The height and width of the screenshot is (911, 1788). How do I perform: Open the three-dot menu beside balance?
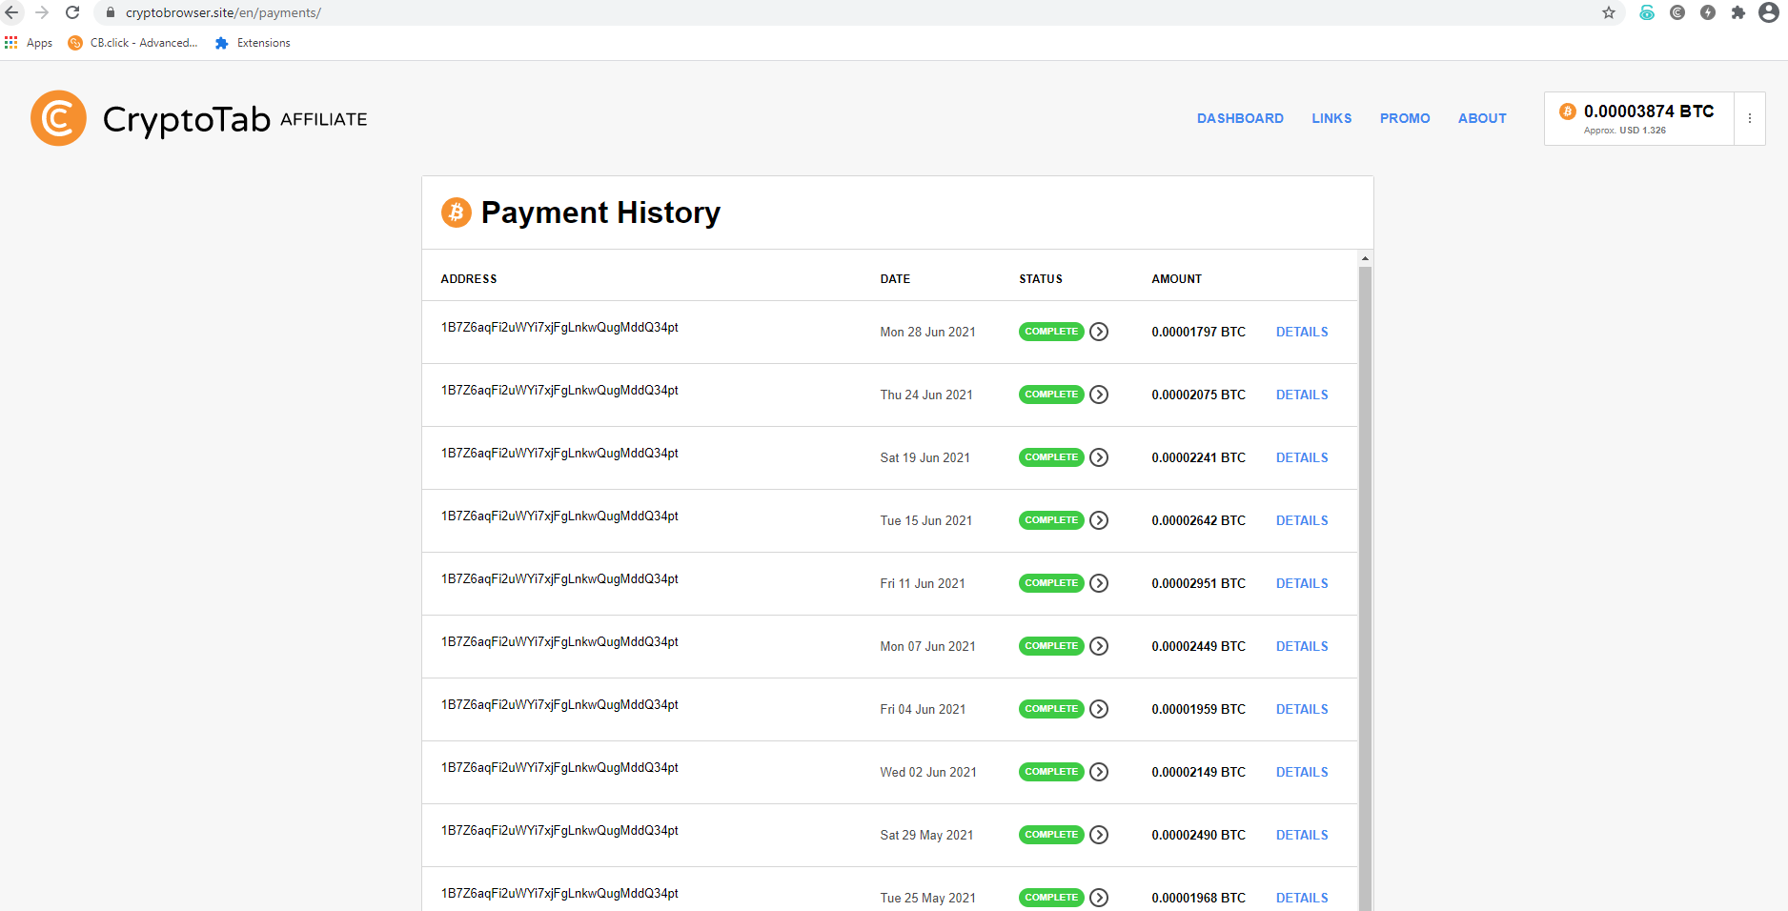[1749, 118]
